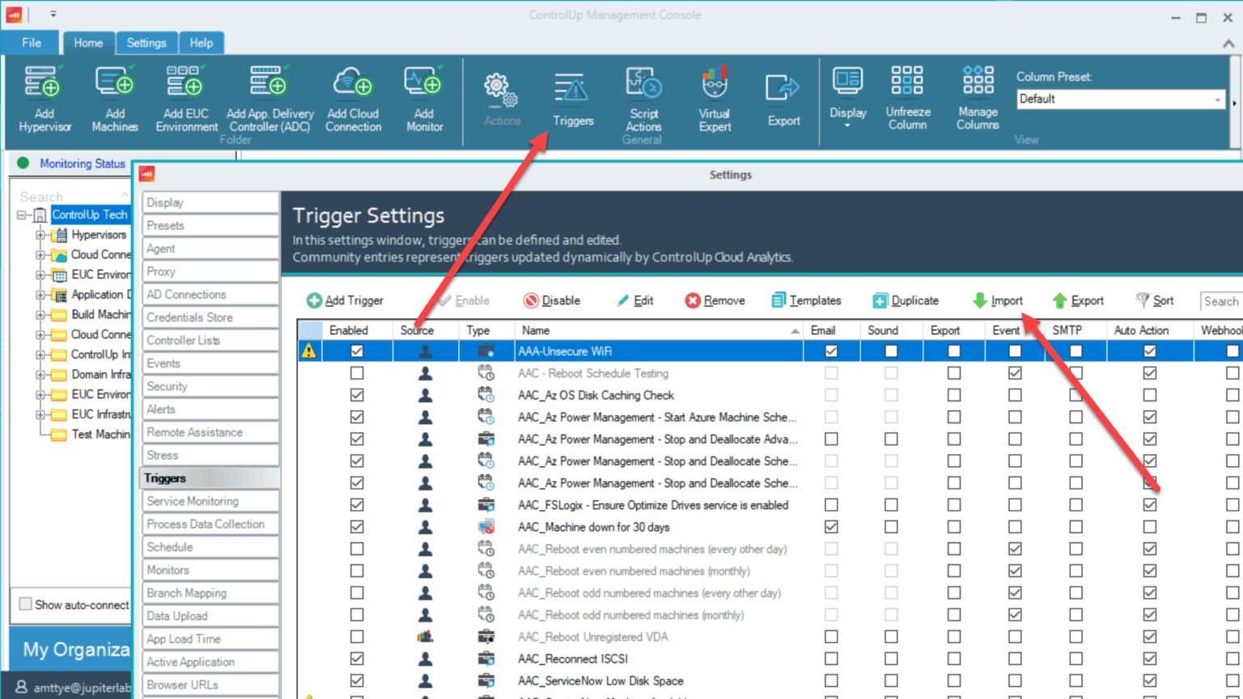Open the Triggers ribbon icon
Image resolution: width=1243 pixels, height=699 pixels.
[x=572, y=95]
